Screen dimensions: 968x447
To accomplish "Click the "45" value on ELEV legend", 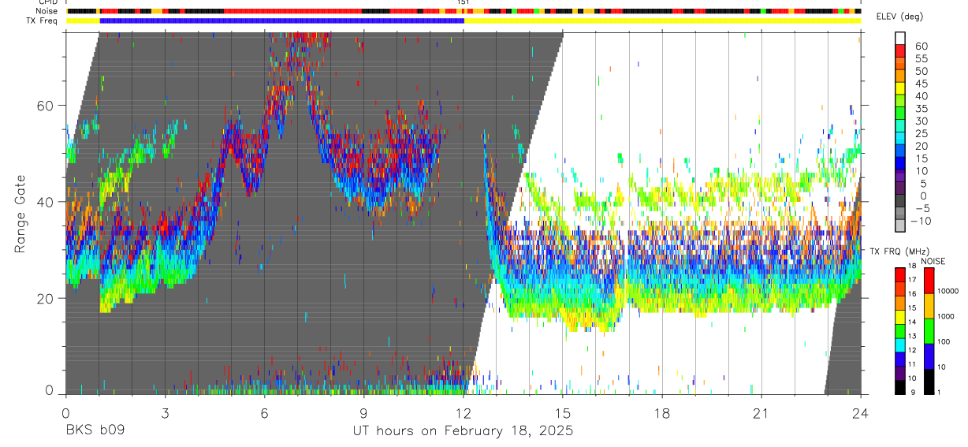I will pos(921,84).
